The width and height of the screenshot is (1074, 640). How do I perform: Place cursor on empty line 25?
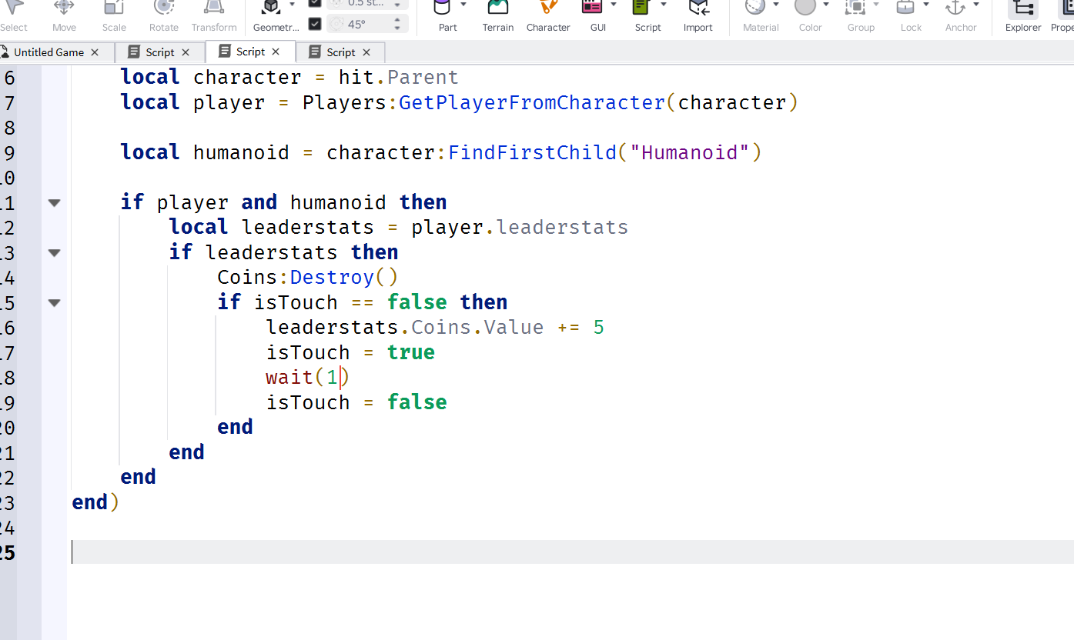(462, 552)
